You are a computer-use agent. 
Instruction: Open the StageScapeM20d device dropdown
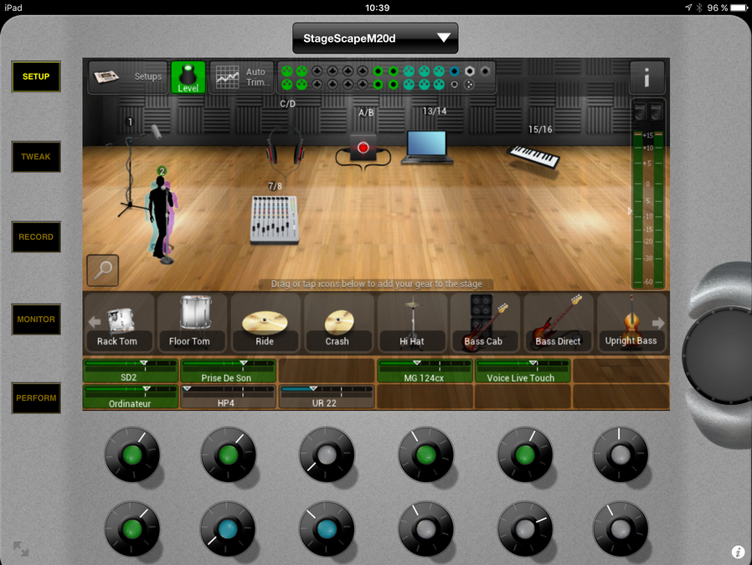click(375, 38)
